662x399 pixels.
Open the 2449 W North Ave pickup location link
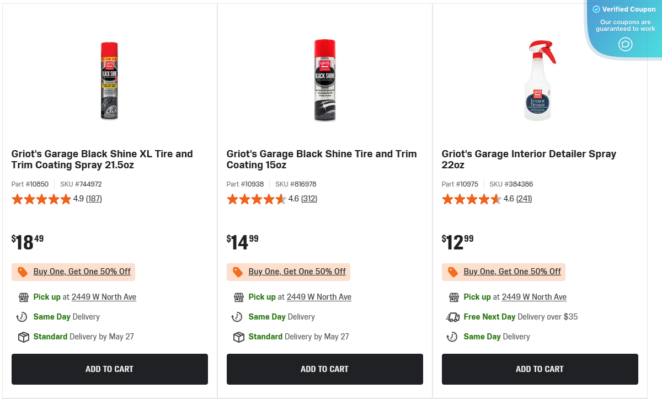[x=104, y=297]
